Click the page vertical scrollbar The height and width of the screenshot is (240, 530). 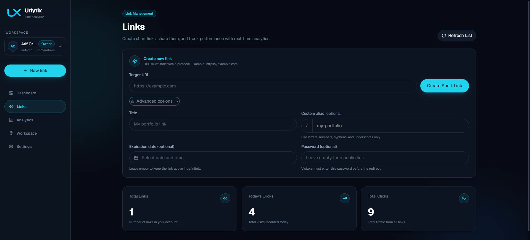[529, 116]
